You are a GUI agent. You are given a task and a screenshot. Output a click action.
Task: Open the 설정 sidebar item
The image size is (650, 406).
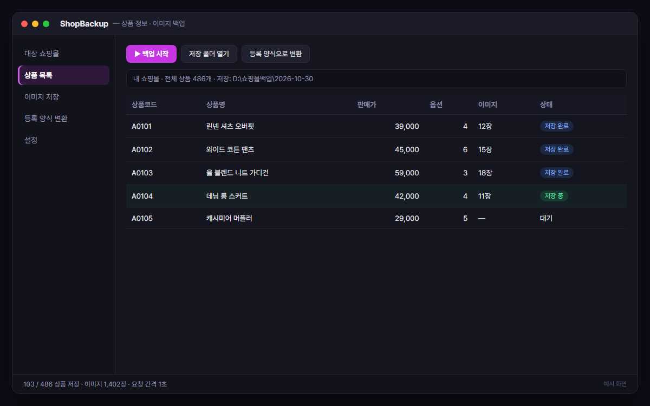coord(64,140)
